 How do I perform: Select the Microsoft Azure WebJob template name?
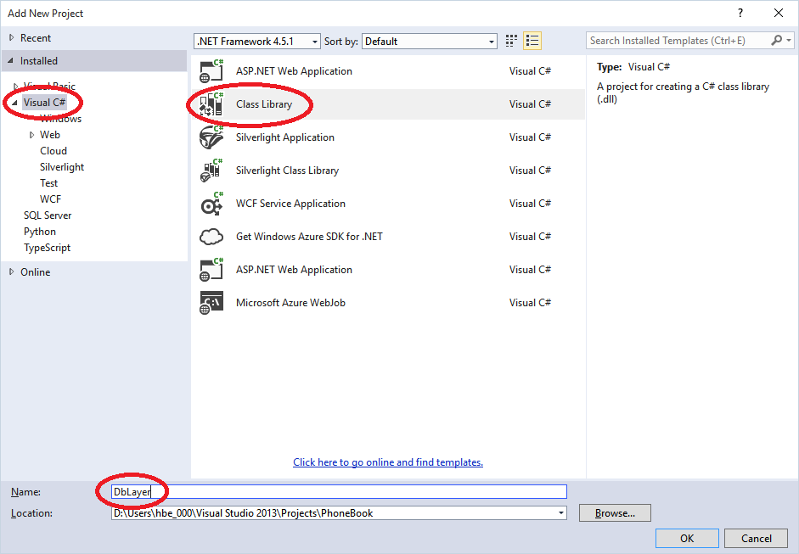[290, 303]
